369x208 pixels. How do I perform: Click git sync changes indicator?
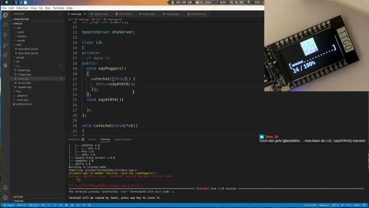coord(22,205)
